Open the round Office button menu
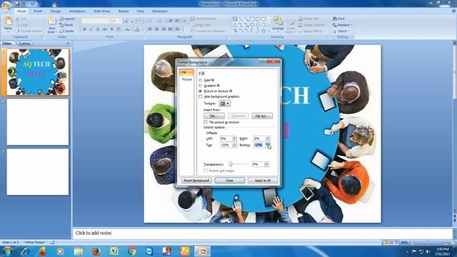This screenshot has width=457, height=257. click(x=6, y=6)
